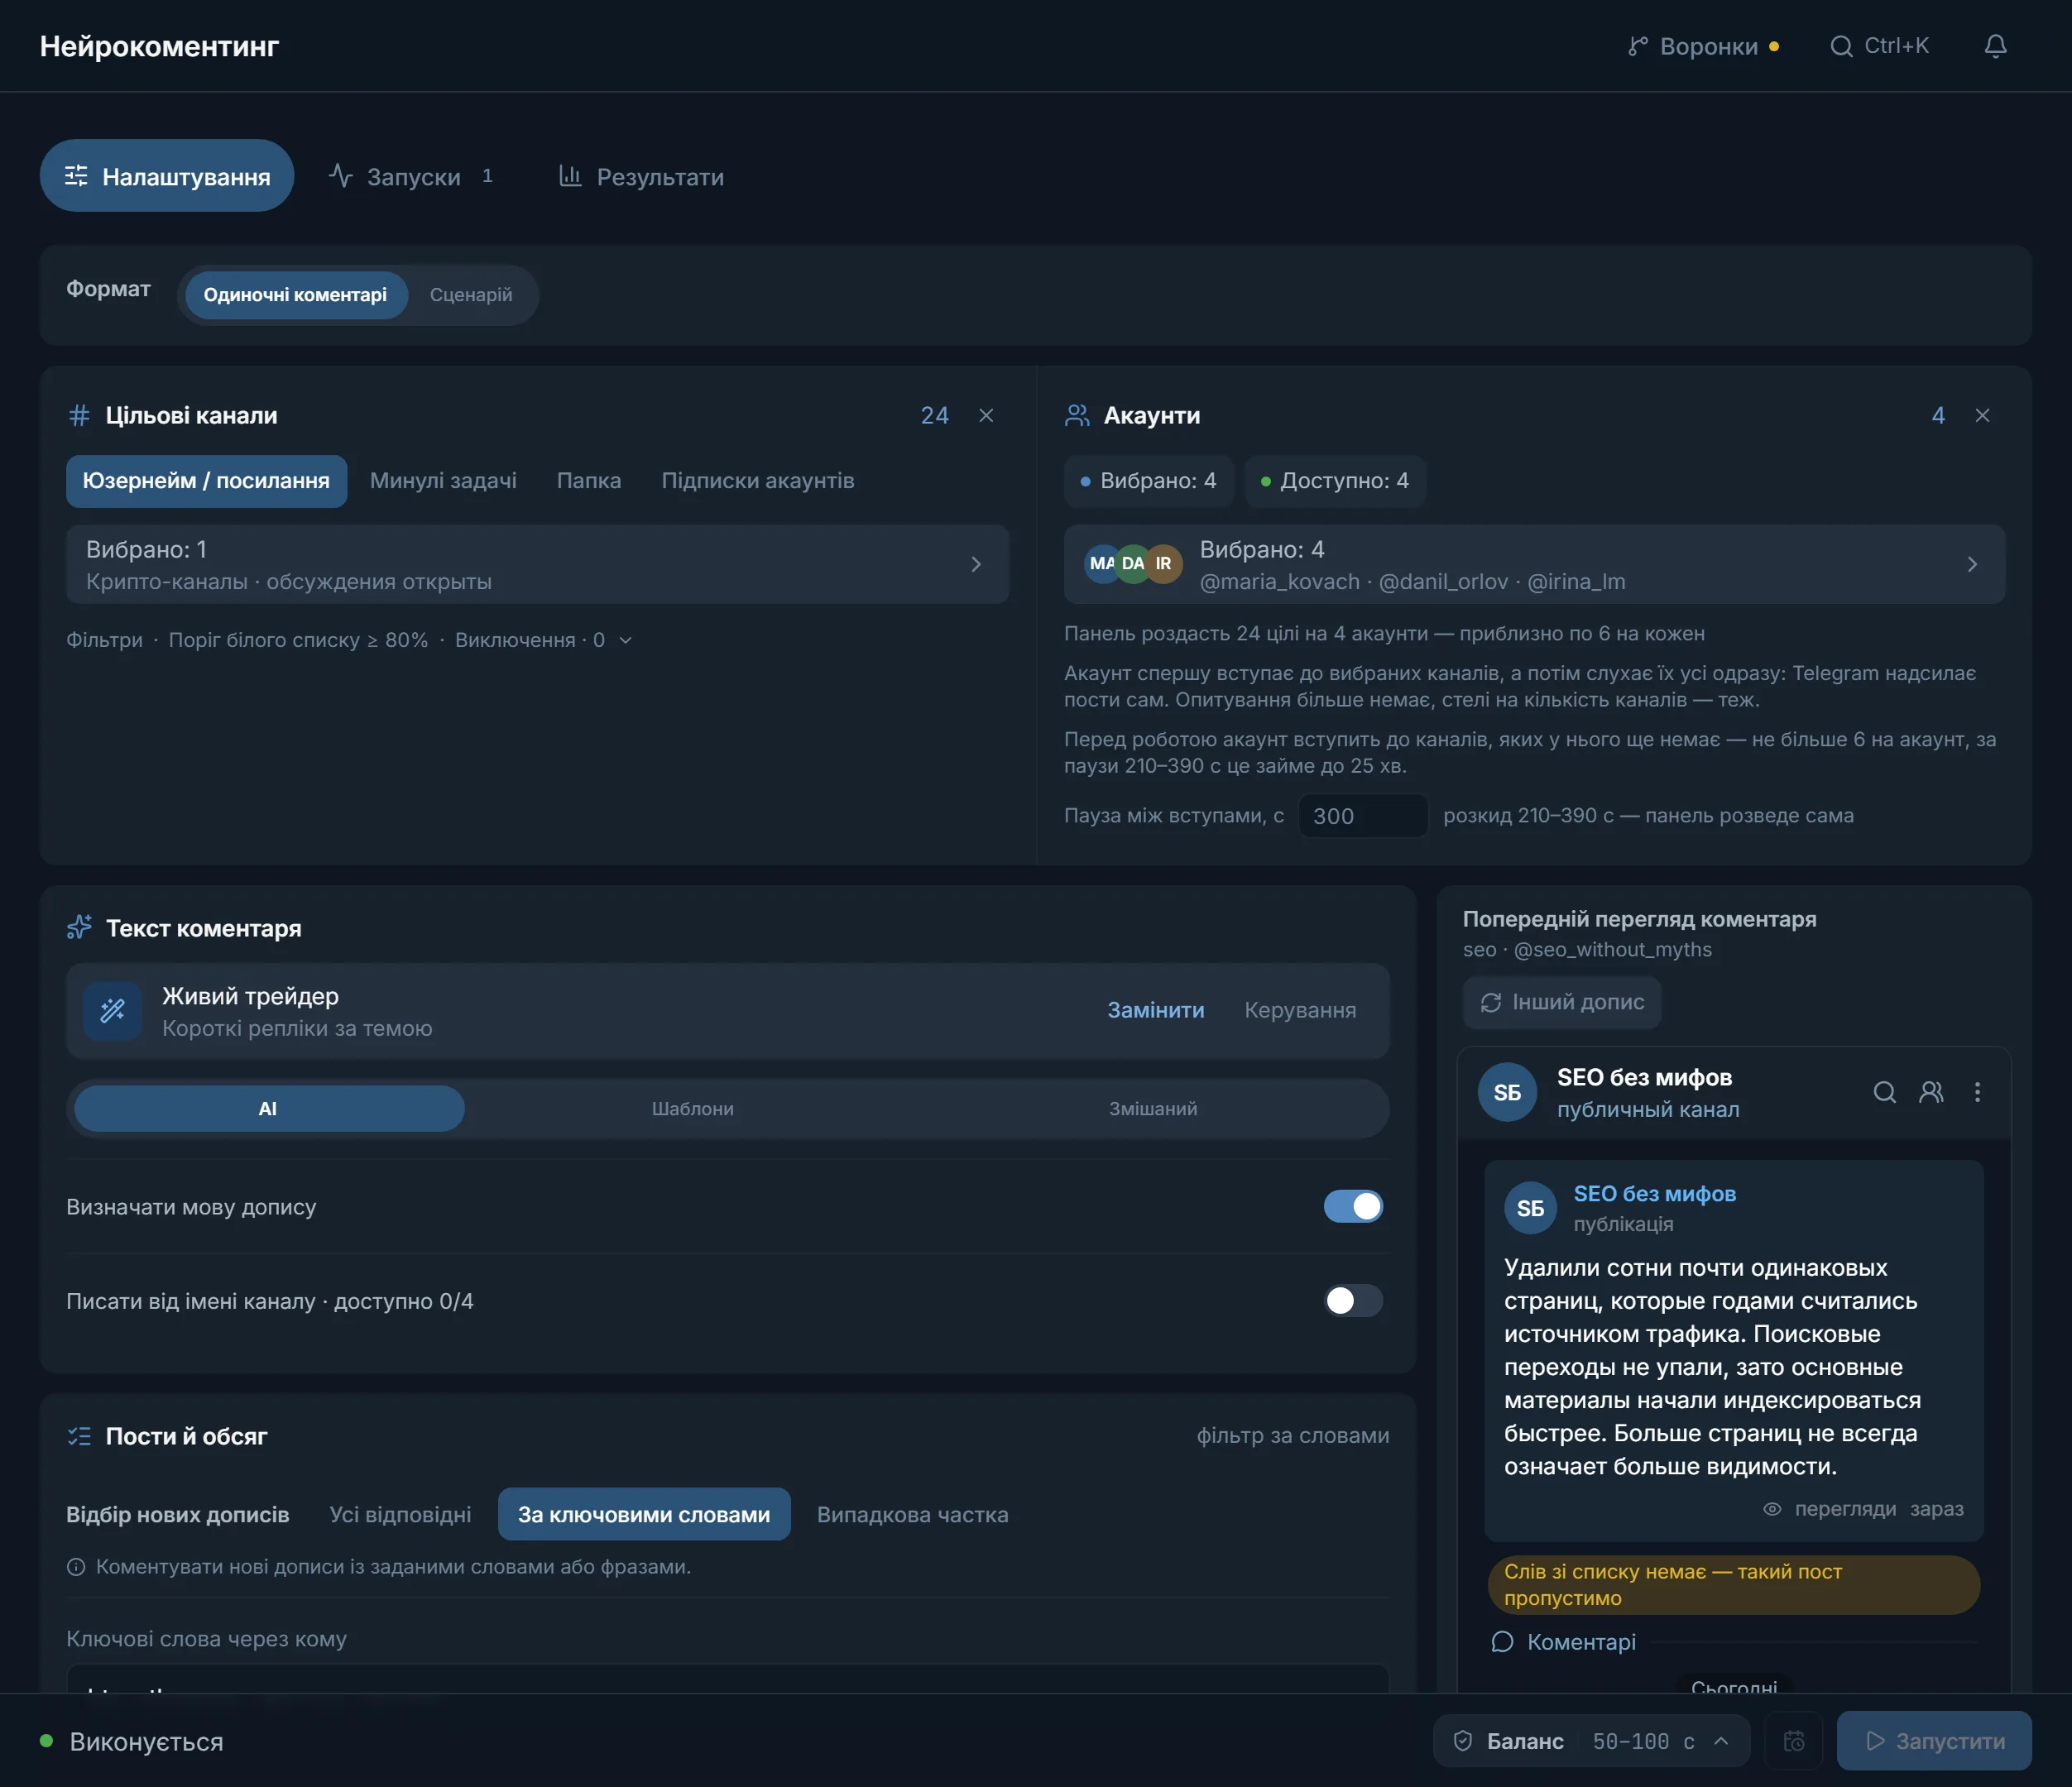The width and height of the screenshot is (2072, 1787).
Task: Click the Слів зі списку немає warning
Action: coord(1734,1585)
